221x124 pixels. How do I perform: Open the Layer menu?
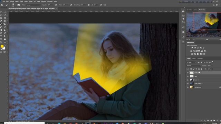(17, 1)
